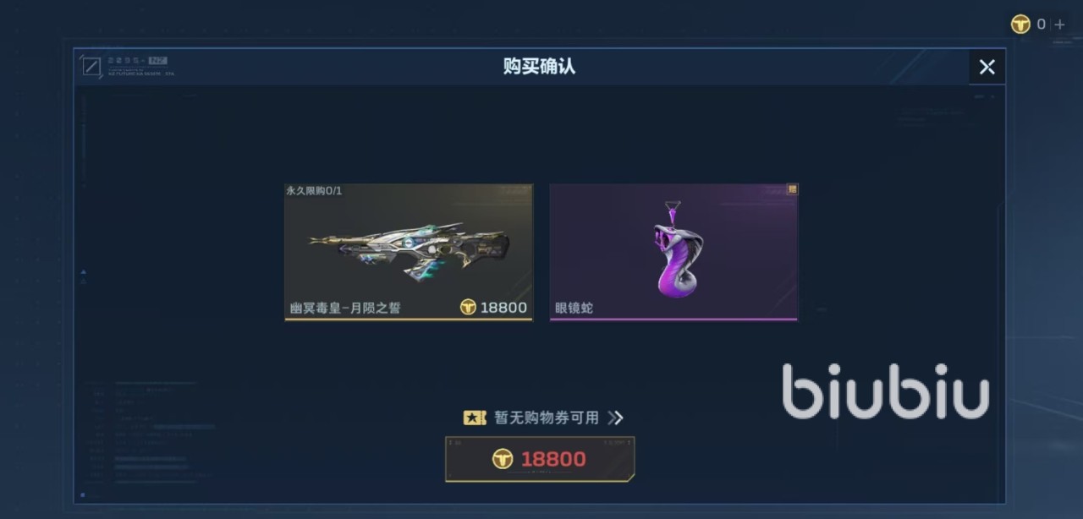Tap the plus icon to add coins
This screenshot has height=519, width=1083.
pos(1059,25)
